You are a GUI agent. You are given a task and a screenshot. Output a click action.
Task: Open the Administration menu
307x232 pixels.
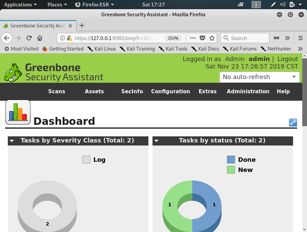248,91
